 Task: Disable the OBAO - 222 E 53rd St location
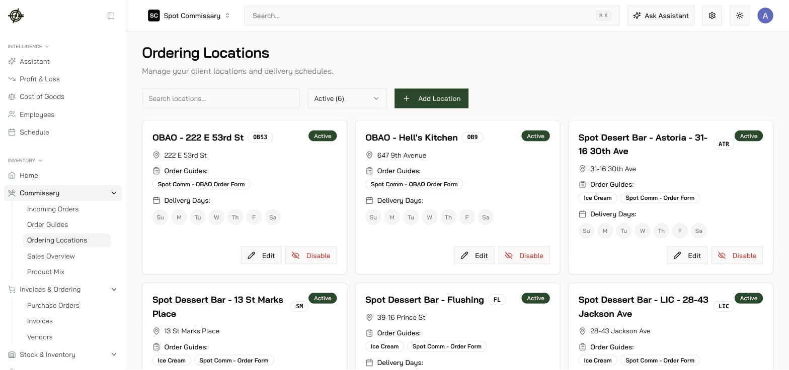pyautogui.click(x=311, y=256)
